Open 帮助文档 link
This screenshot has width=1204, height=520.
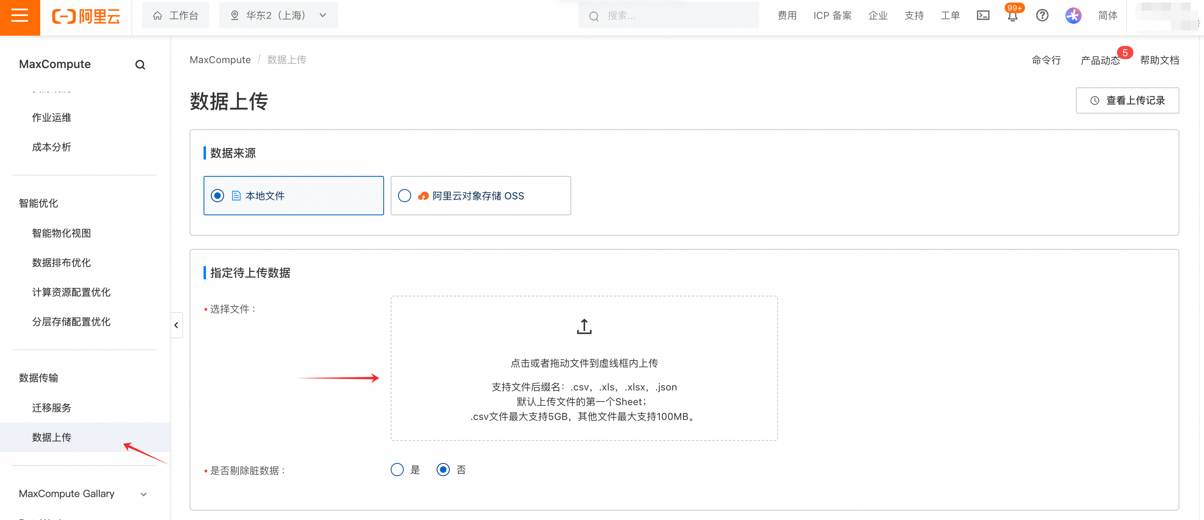click(x=1159, y=60)
